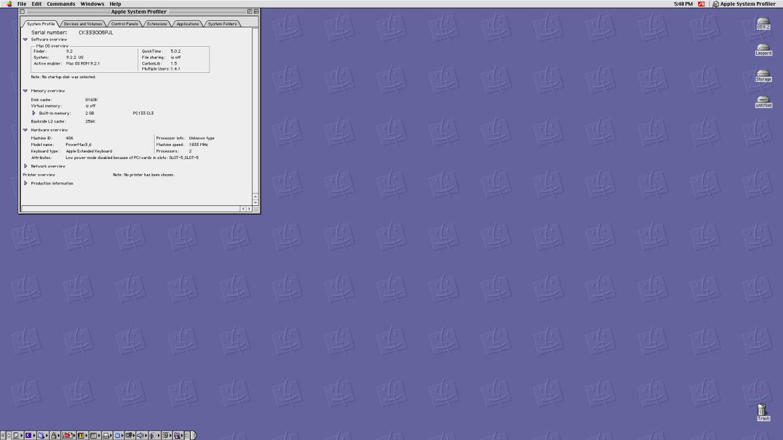Open the Commands menu

(61, 4)
